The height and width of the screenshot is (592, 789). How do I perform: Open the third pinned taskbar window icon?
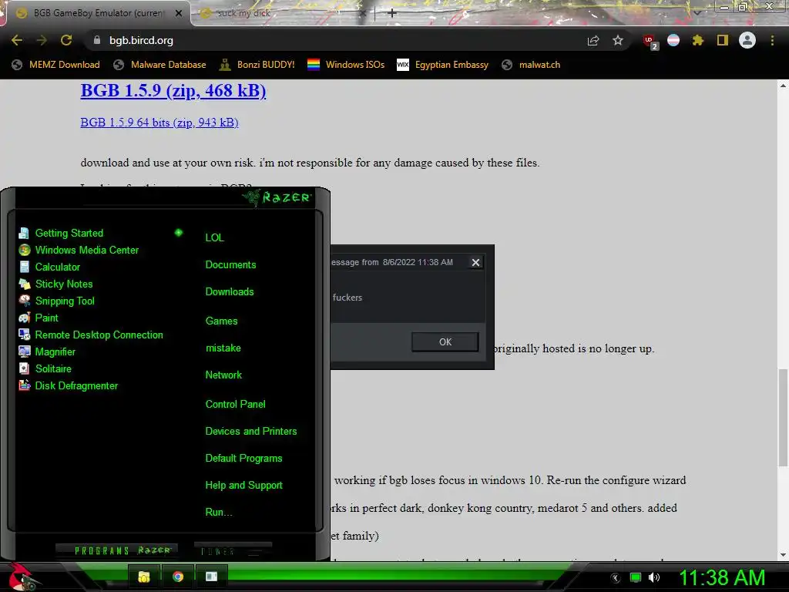coord(211,577)
